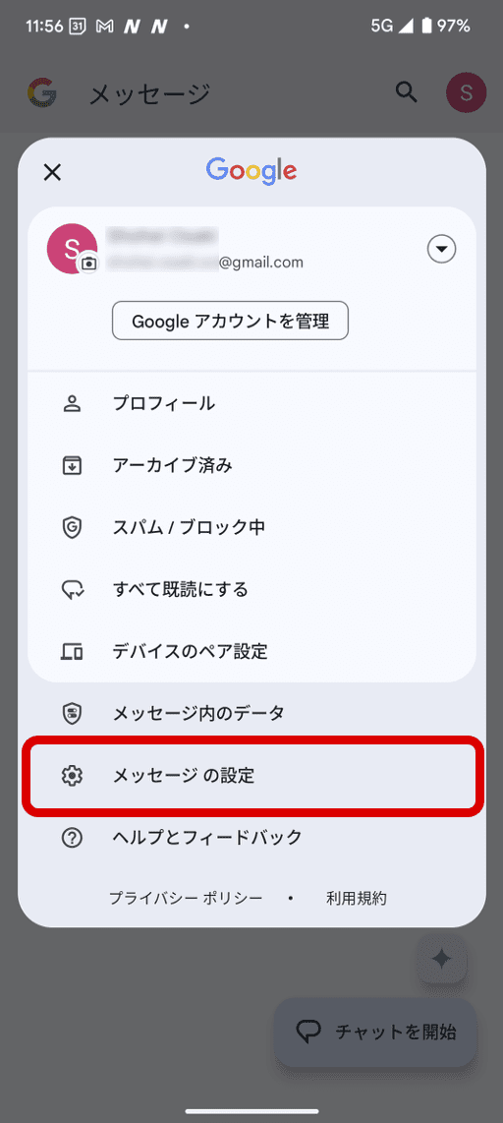503x1123 pixels.
Task: Open デバイスのペア設定
Action: pos(251,652)
